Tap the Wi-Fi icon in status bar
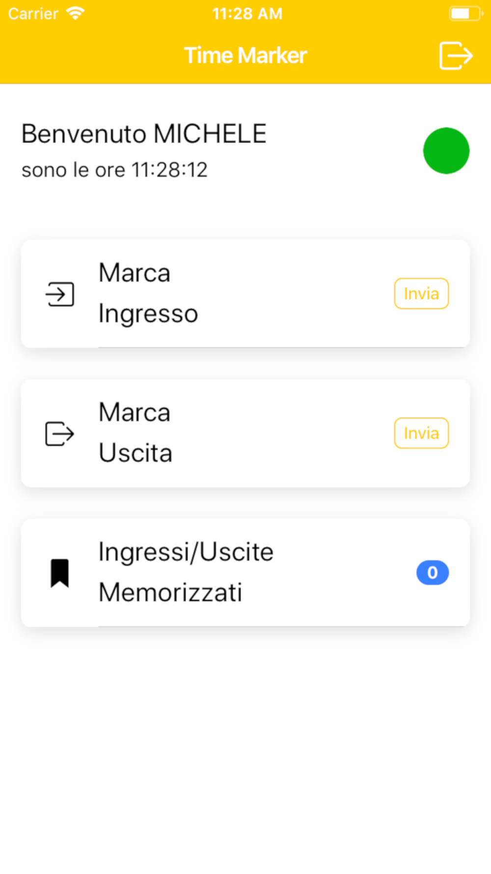The height and width of the screenshot is (874, 491). 76,13
